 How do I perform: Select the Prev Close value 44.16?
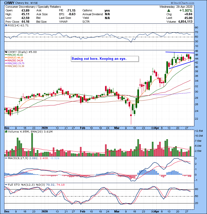point(25,22)
